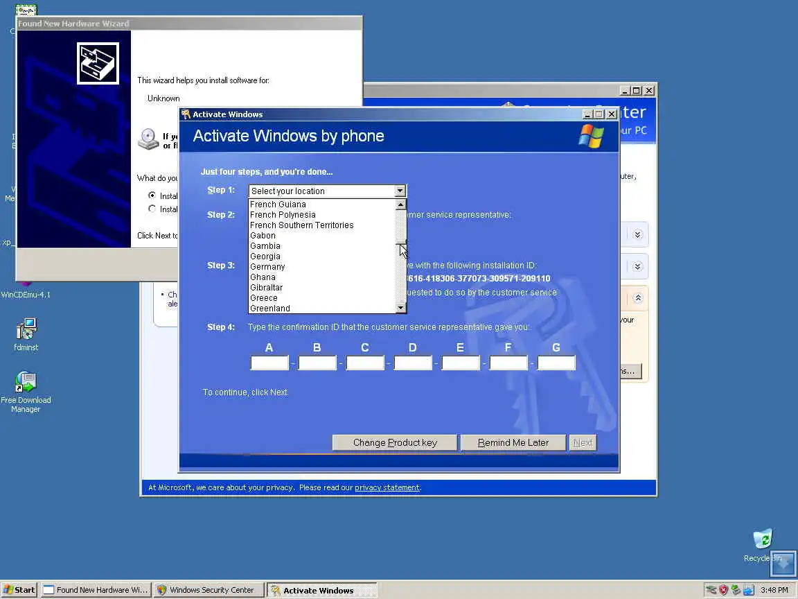Click the hardware card image in the wizard
Image resolution: width=798 pixels, height=599 pixels.
(98, 63)
